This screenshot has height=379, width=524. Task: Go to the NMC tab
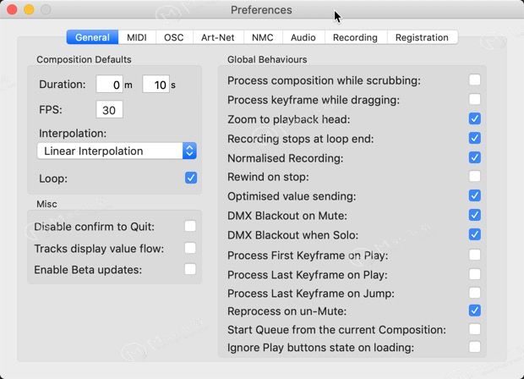262,37
